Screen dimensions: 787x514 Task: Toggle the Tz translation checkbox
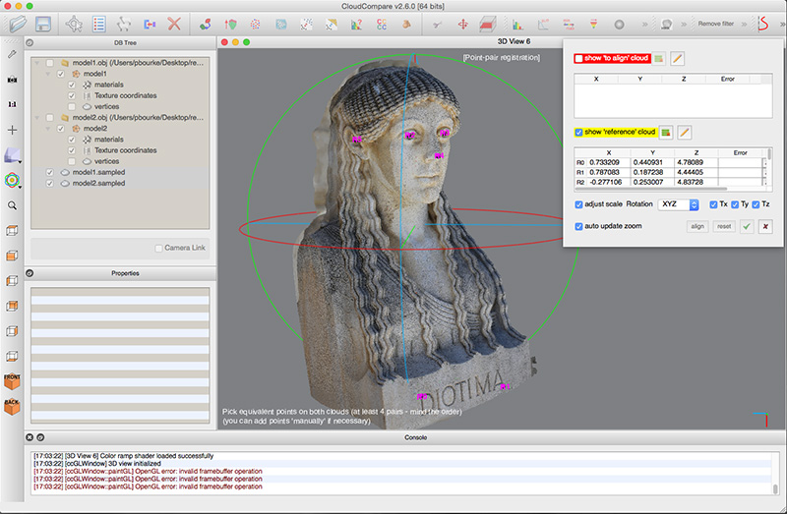(x=756, y=204)
